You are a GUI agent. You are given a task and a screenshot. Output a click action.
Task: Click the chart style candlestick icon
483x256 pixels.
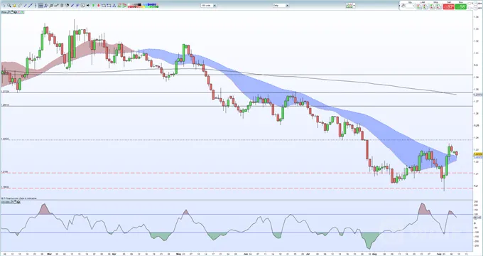pyautogui.click(x=349, y=5)
